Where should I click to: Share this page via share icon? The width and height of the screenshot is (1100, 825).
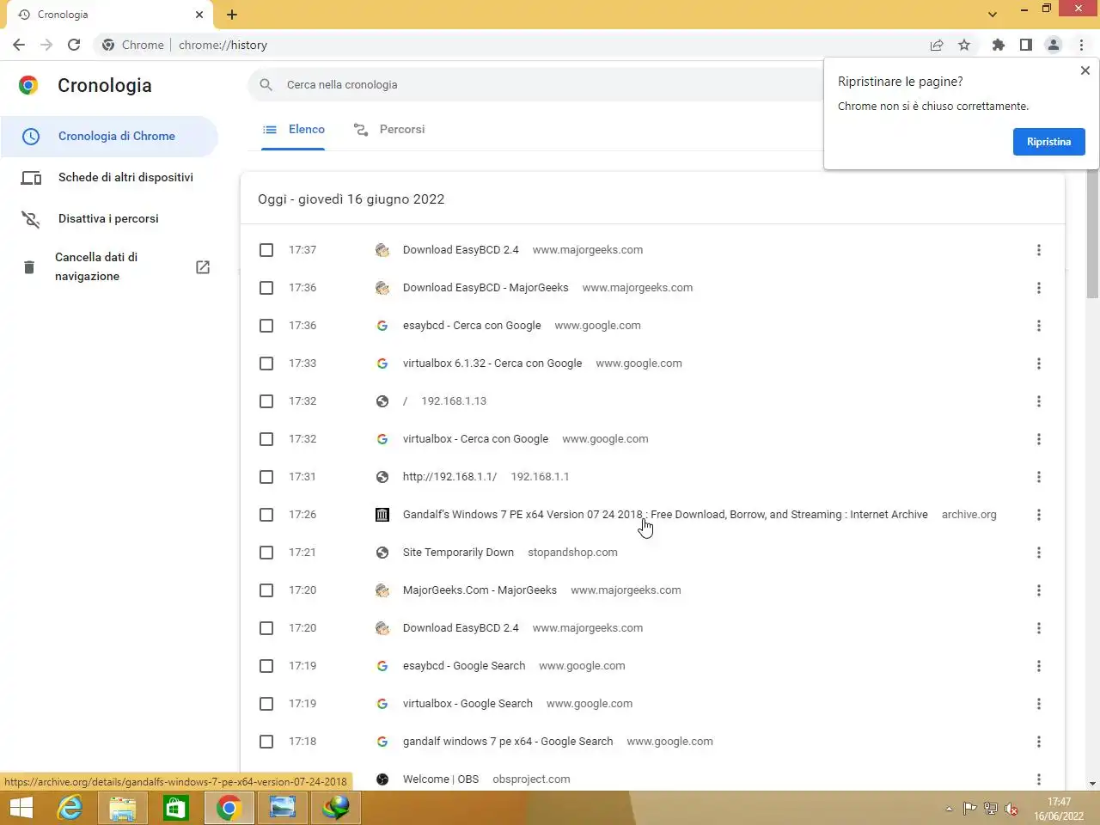click(937, 45)
